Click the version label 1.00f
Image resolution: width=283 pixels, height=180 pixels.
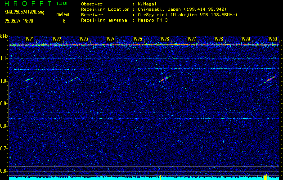tap(62, 4)
